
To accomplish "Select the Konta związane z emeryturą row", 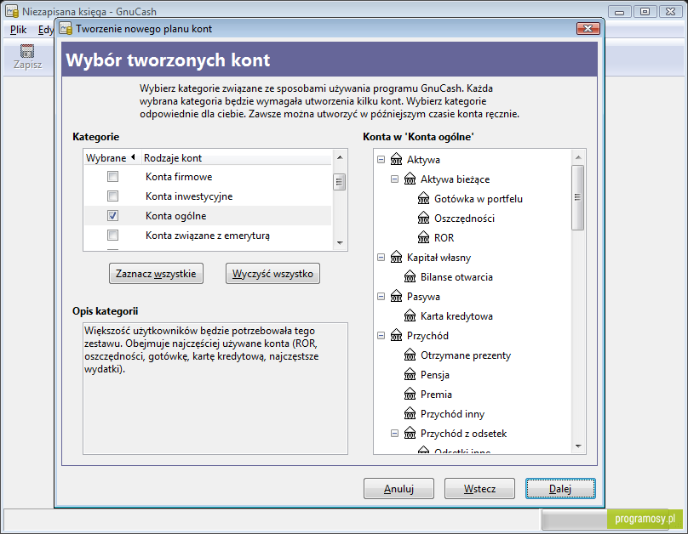I will tap(208, 236).
